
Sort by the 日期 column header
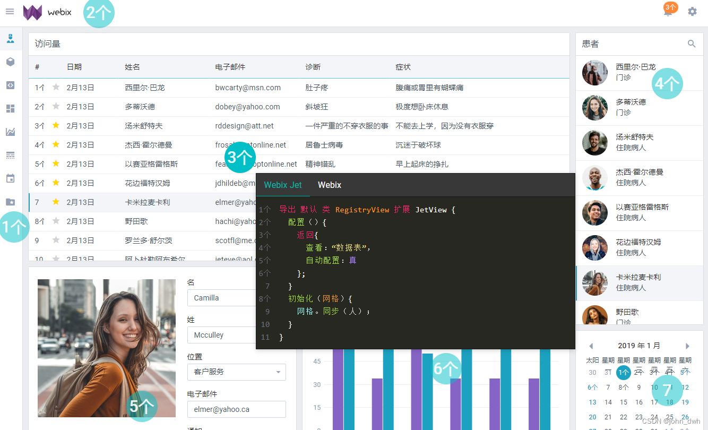click(x=74, y=67)
